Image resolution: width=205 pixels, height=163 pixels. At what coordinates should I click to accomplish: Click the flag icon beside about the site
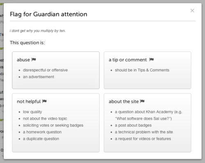(x=142, y=101)
